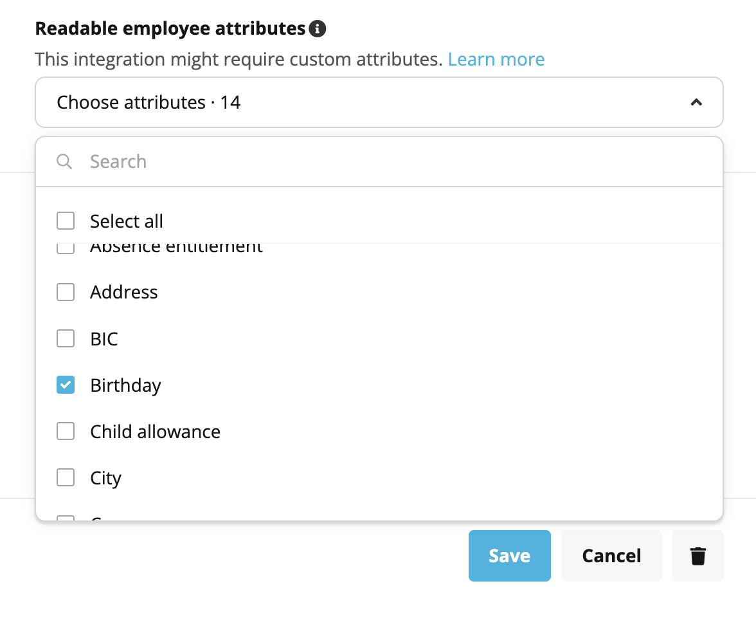Click the Child allowance label text
This screenshot has height=624, width=756.
coord(156,432)
